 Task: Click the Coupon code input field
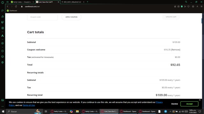42,17
